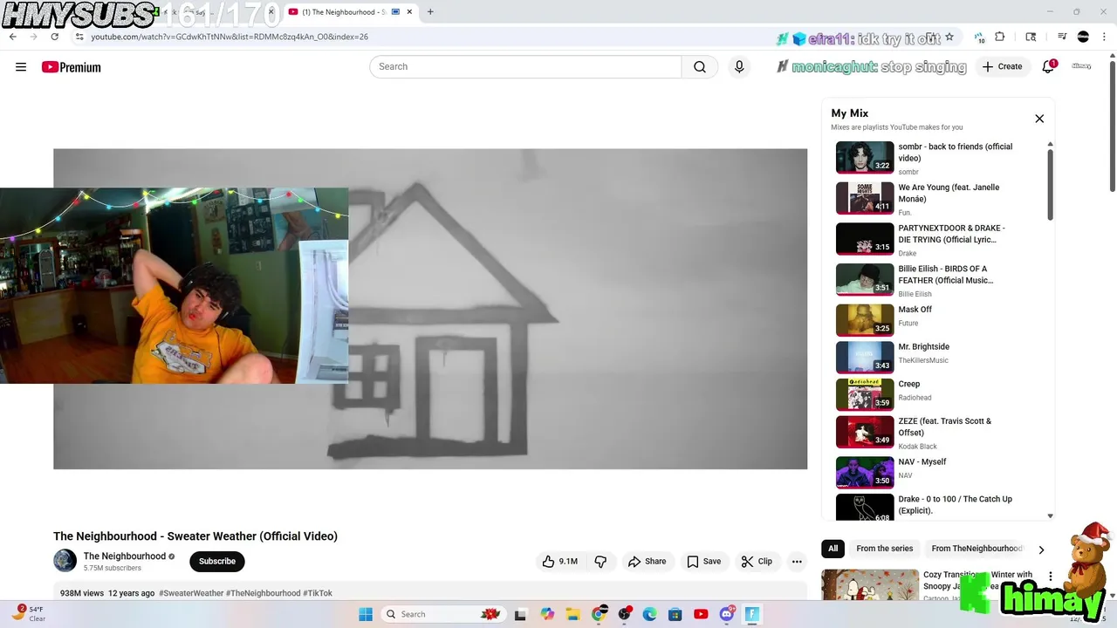Select the All filter chip

tap(833, 549)
